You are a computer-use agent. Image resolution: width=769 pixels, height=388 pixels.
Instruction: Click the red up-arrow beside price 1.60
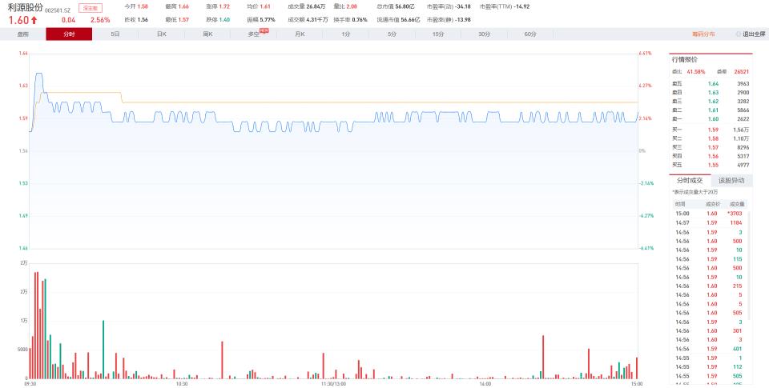coord(34,20)
